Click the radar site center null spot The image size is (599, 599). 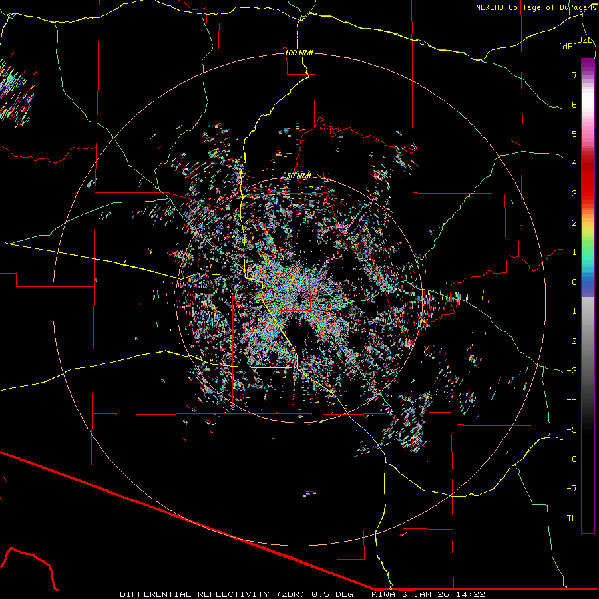click(299, 298)
